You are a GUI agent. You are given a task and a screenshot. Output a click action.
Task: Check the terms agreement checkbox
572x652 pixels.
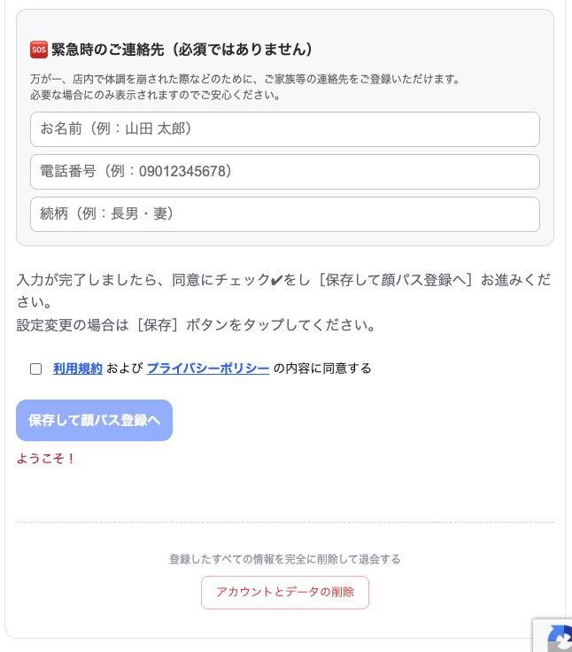pos(36,369)
